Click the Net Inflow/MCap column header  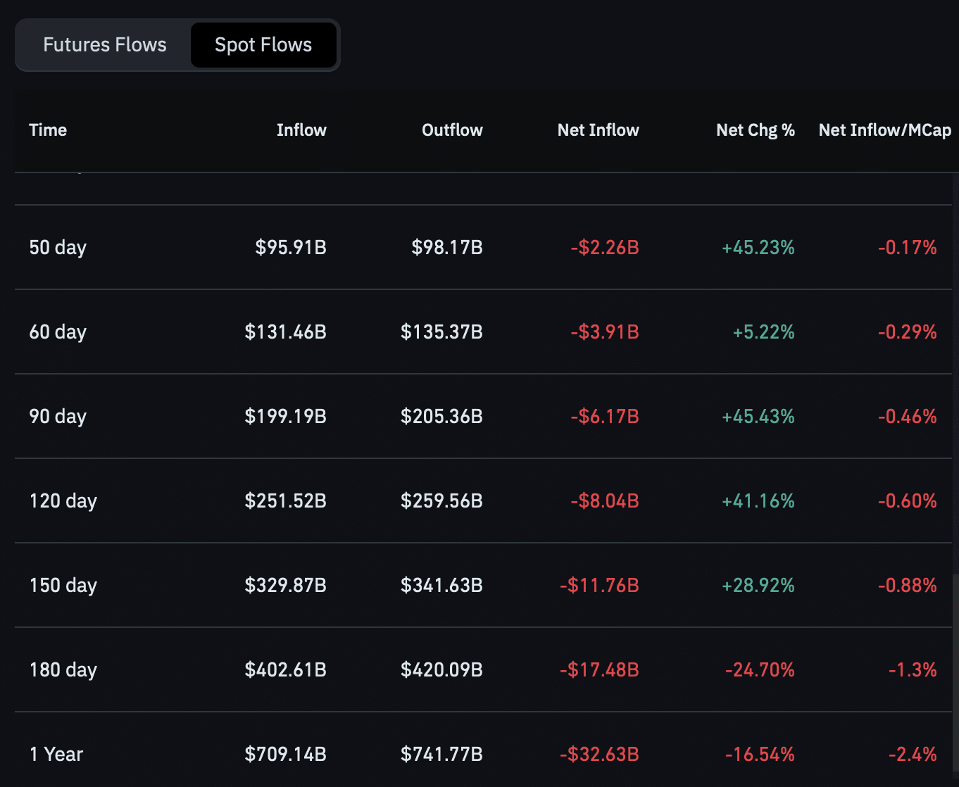[x=884, y=130]
